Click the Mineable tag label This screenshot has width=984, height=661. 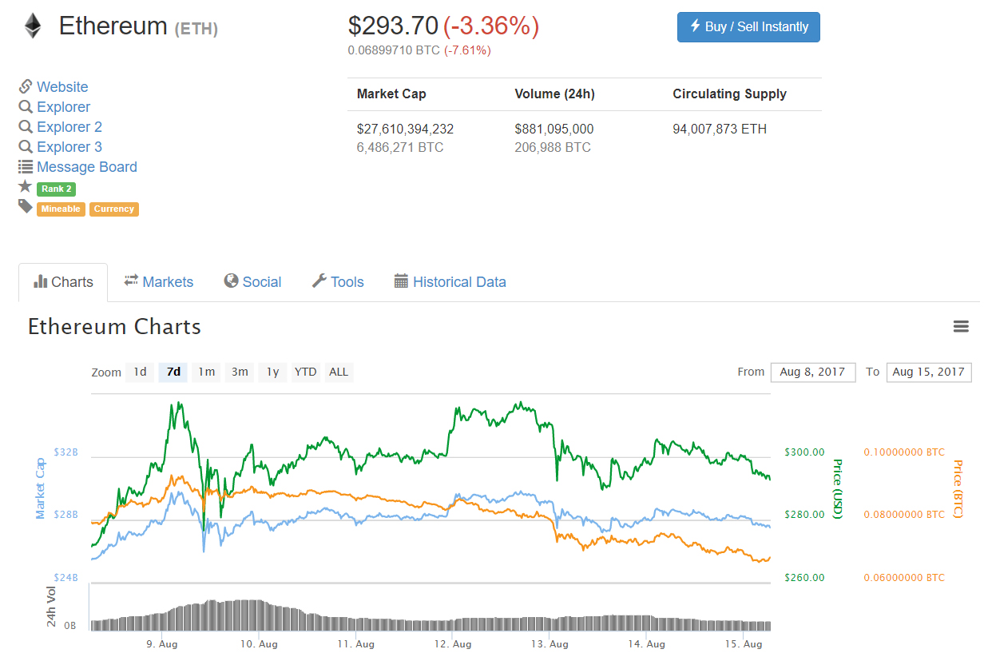pyautogui.click(x=61, y=209)
